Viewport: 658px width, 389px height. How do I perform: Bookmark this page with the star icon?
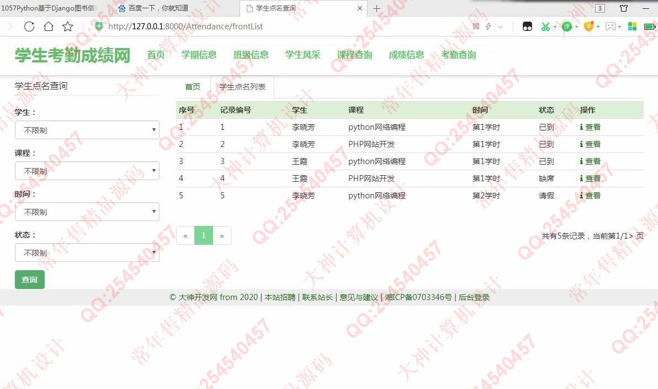[x=67, y=27]
